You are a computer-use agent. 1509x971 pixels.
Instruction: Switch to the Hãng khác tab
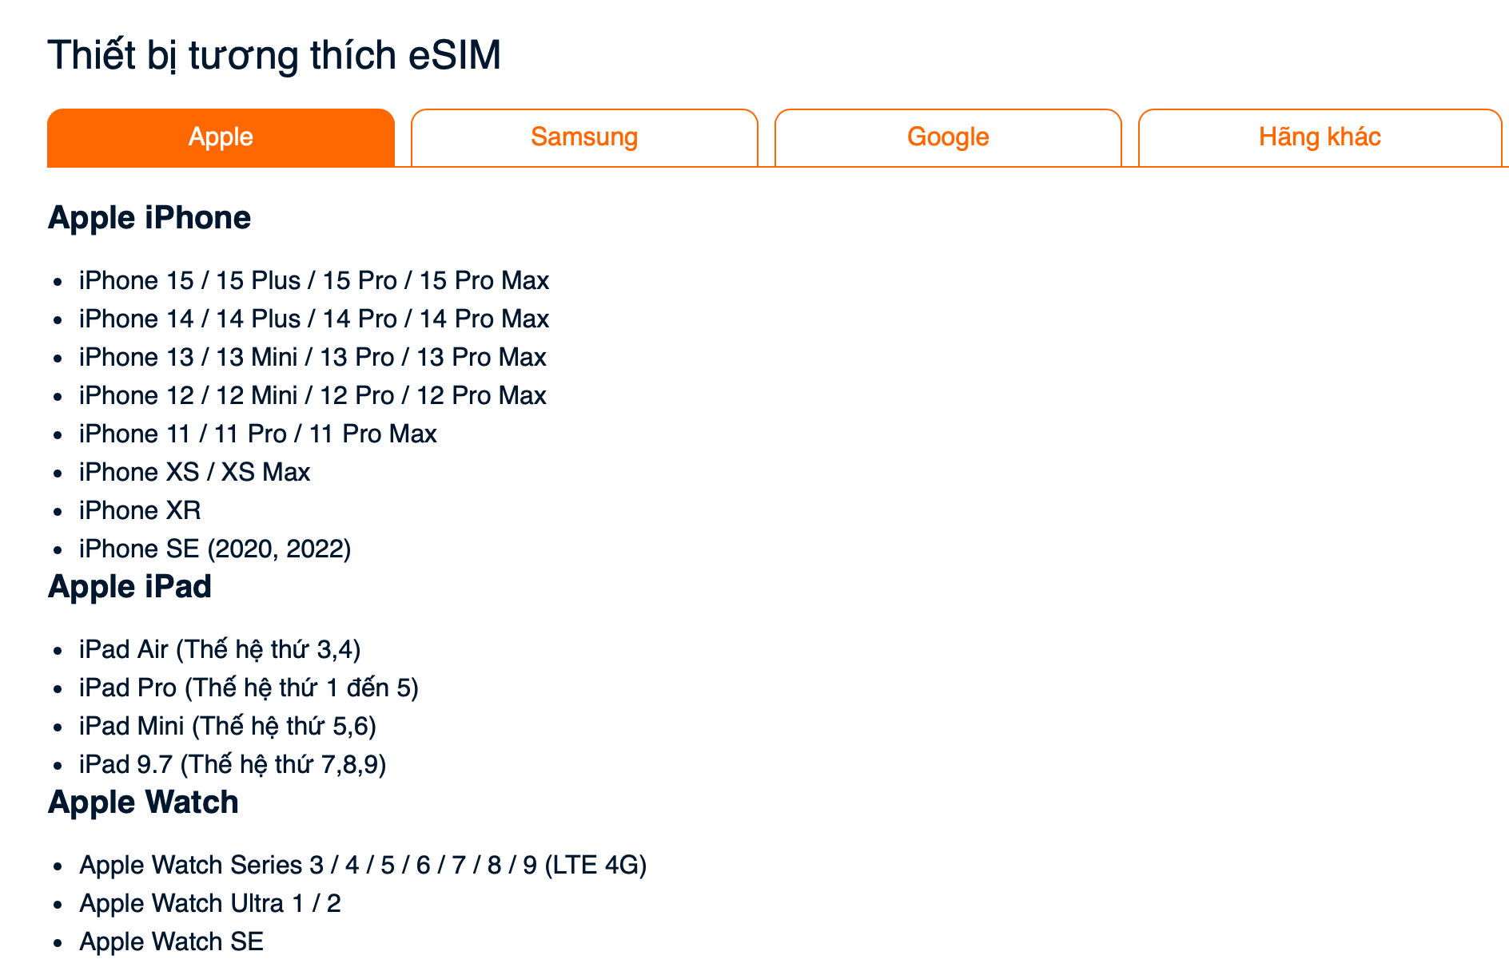1320,137
